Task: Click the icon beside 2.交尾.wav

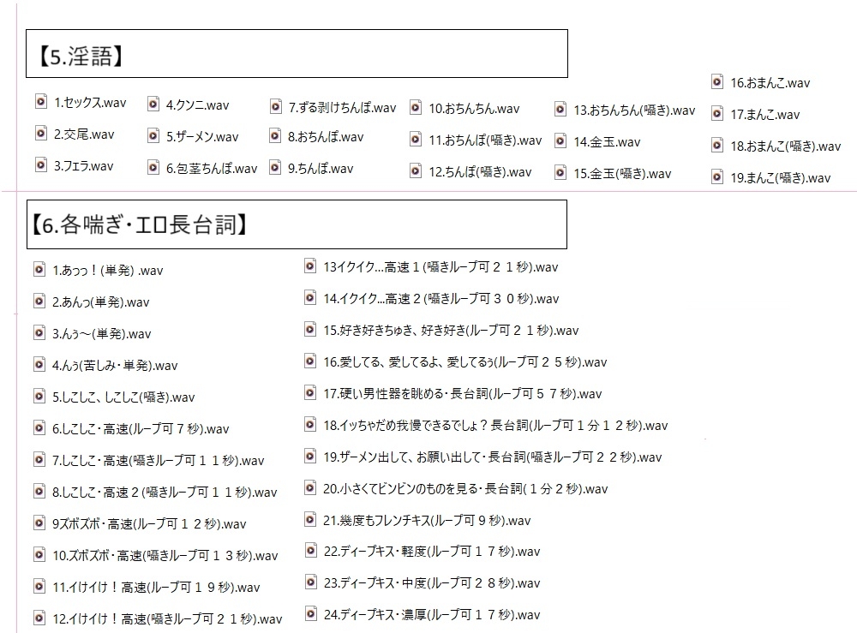Action: click(x=41, y=134)
